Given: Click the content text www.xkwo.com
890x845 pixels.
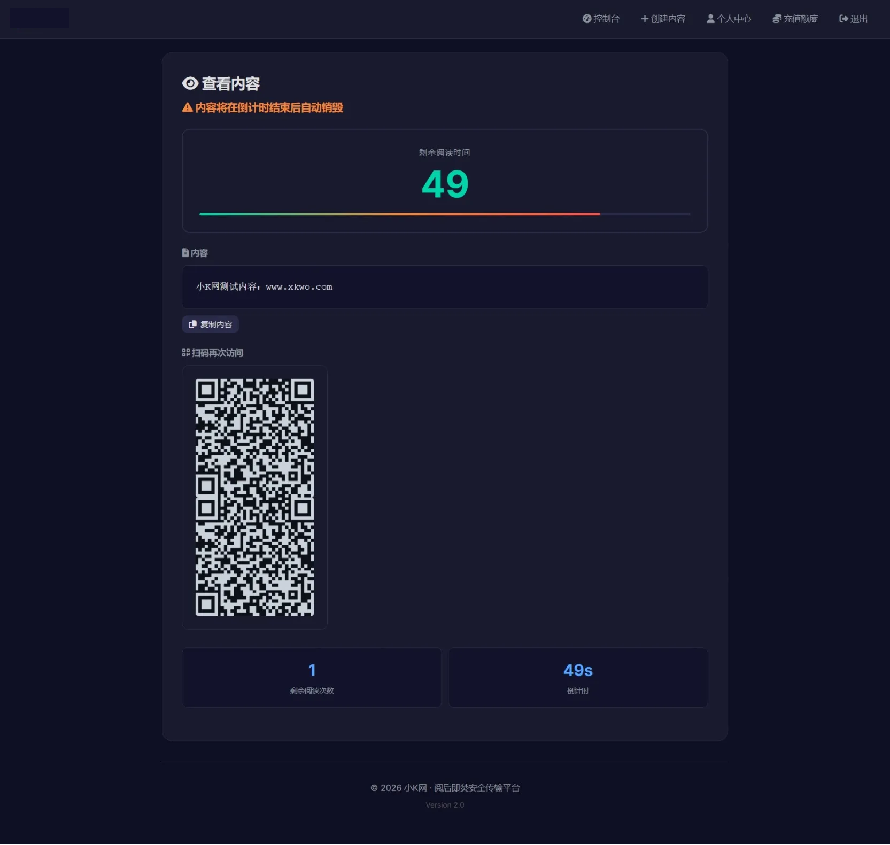Looking at the screenshot, I should point(299,287).
